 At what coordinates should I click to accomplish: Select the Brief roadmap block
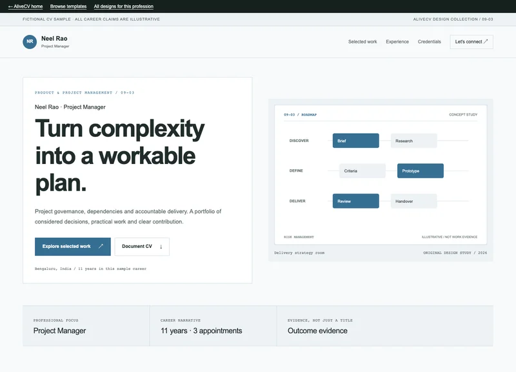coord(356,141)
